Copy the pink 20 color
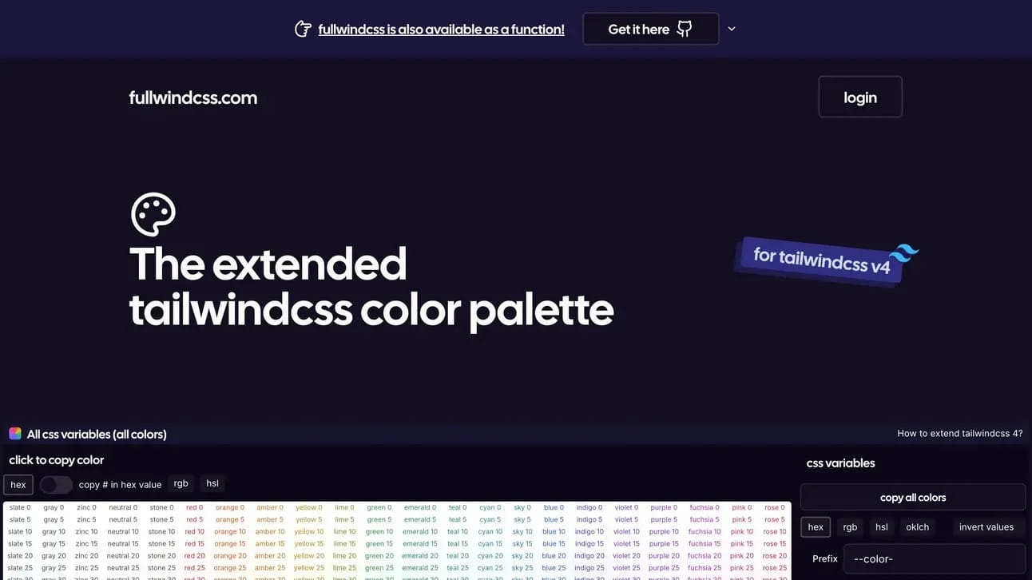The height and width of the screenshot is (580, 1032). (742, 556)
